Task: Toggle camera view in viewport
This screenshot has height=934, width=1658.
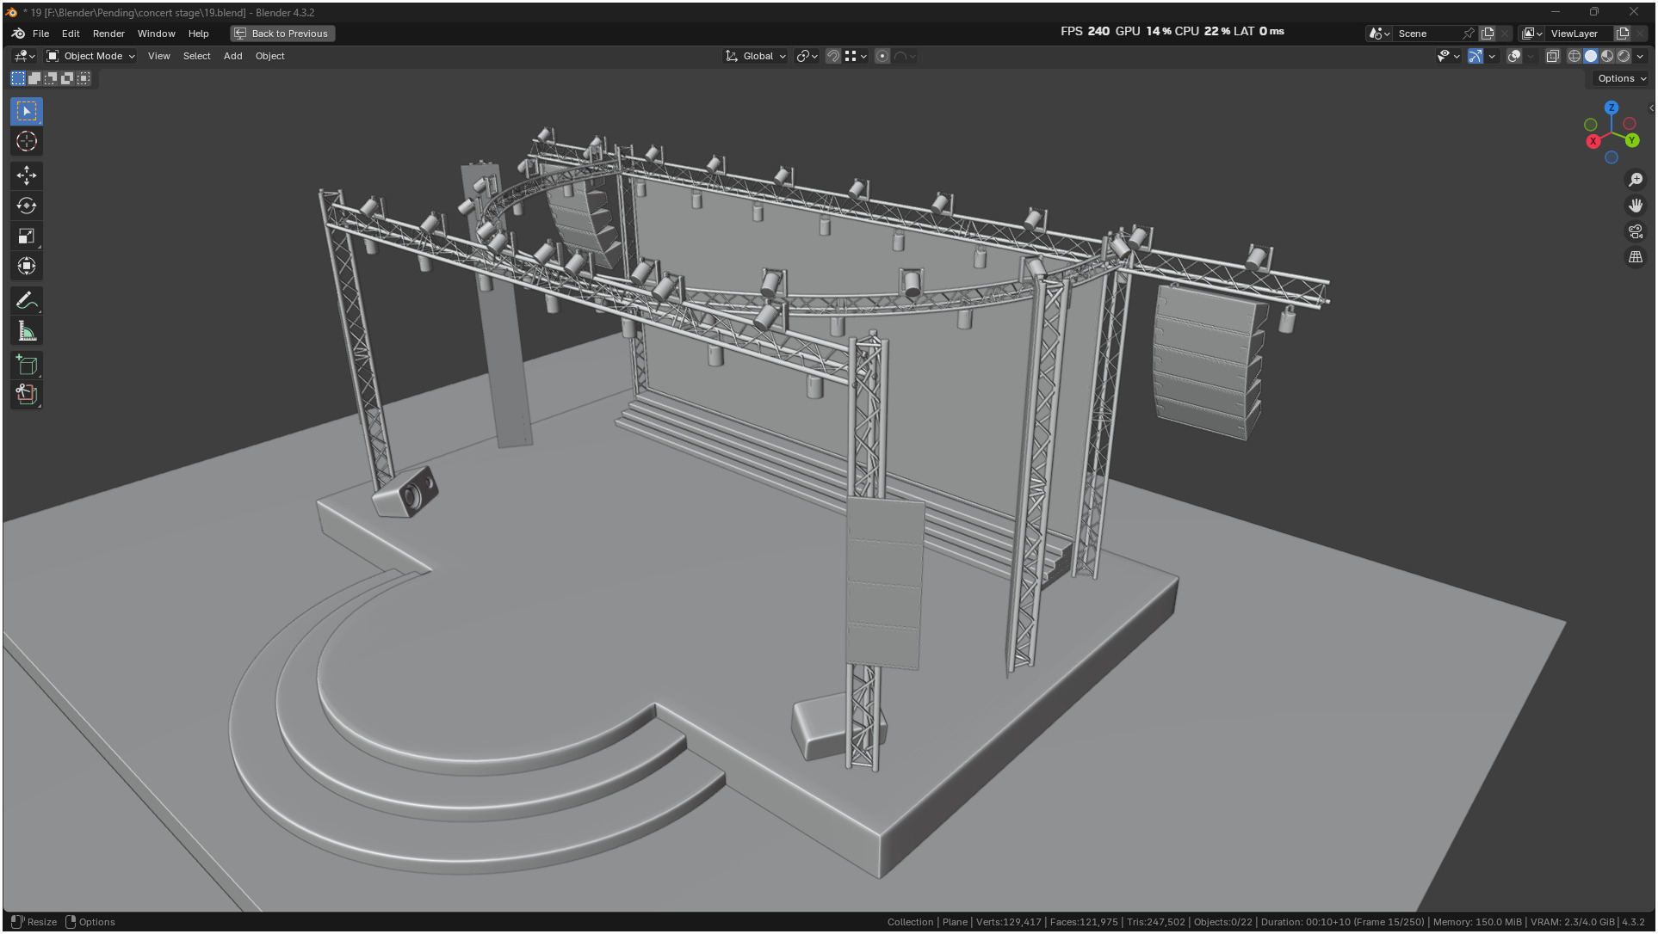Action: click(1635, 231)
